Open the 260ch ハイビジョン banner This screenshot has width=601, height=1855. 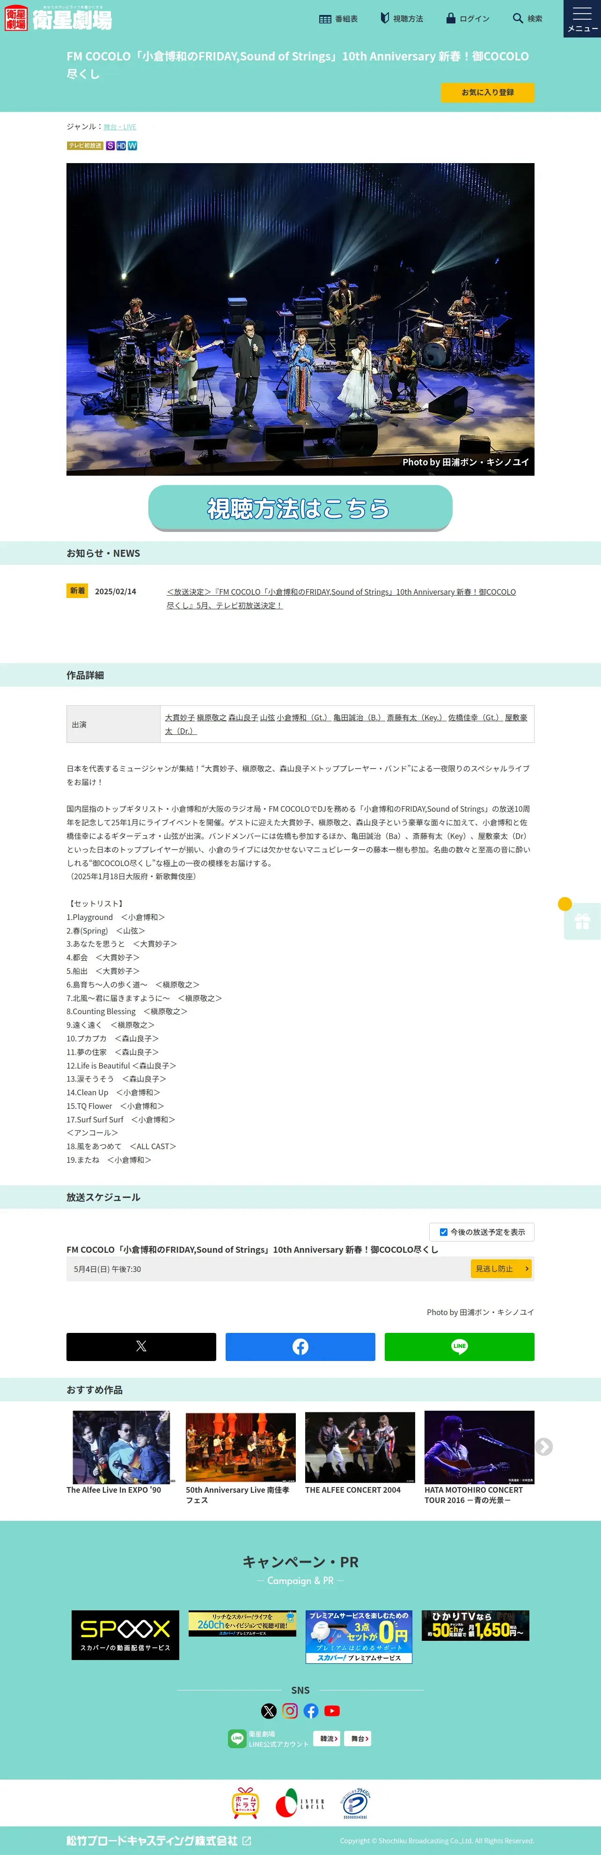pos(242,1624)
